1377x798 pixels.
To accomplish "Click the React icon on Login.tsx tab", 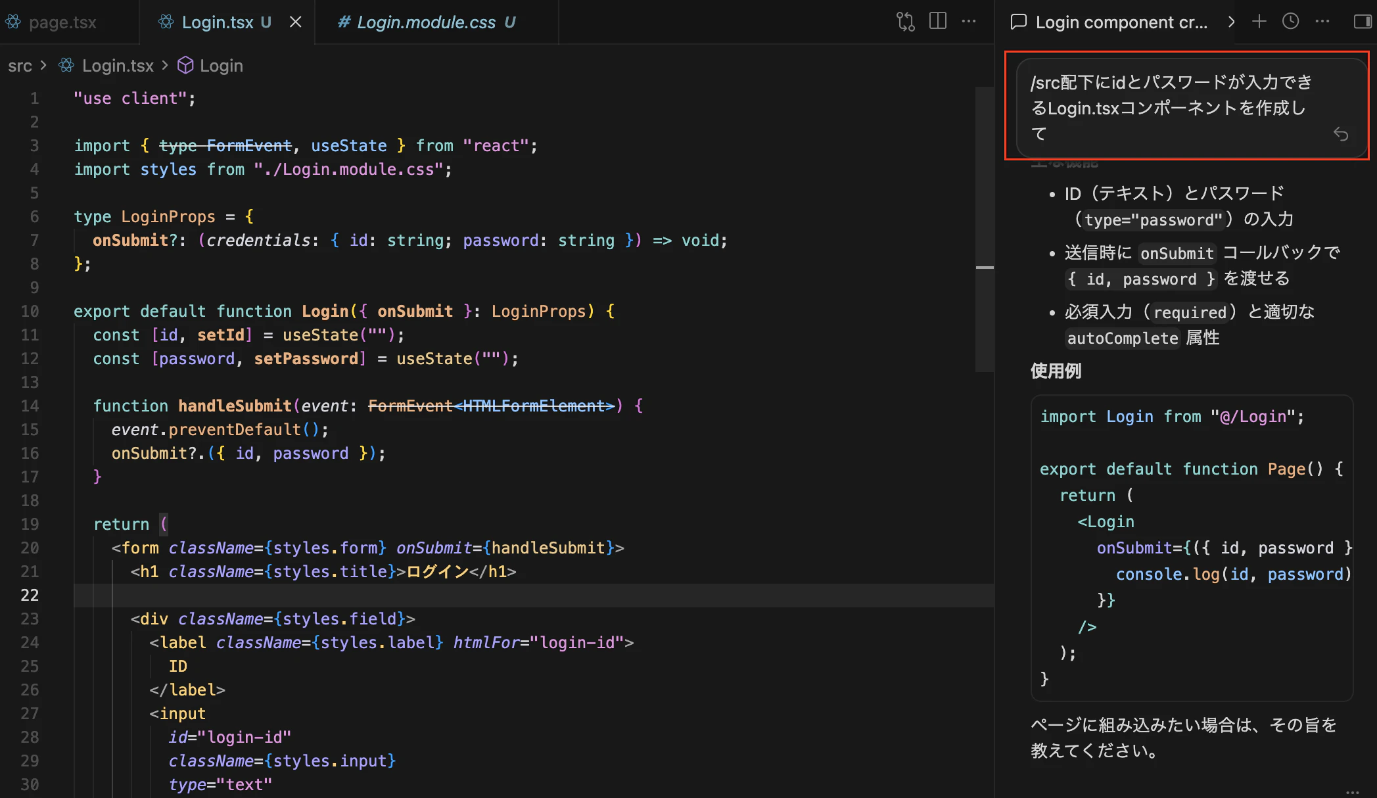I will click(166, 22).
